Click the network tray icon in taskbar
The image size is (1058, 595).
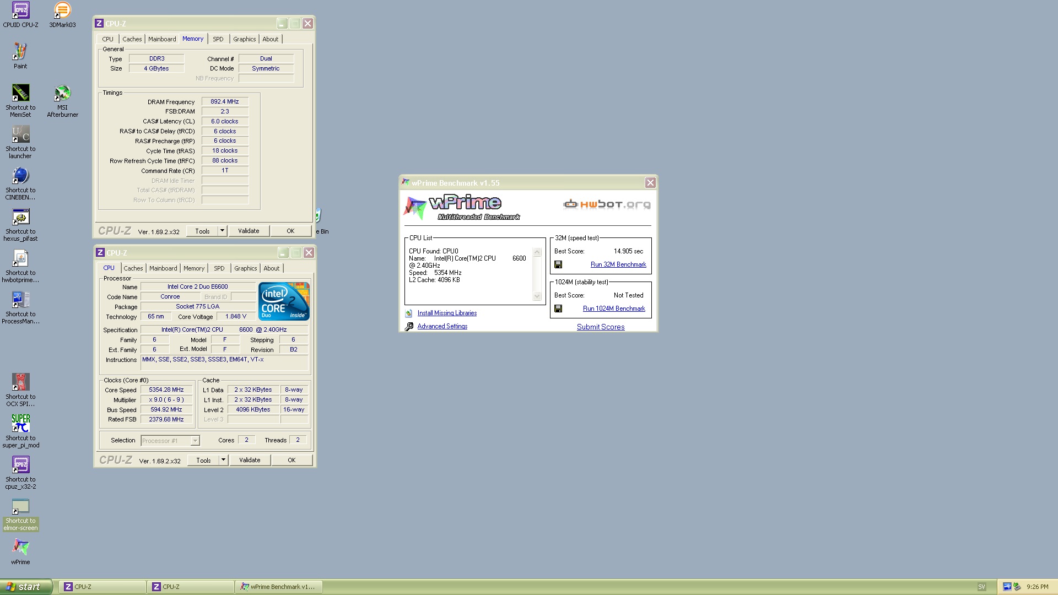click(1007, 587)
